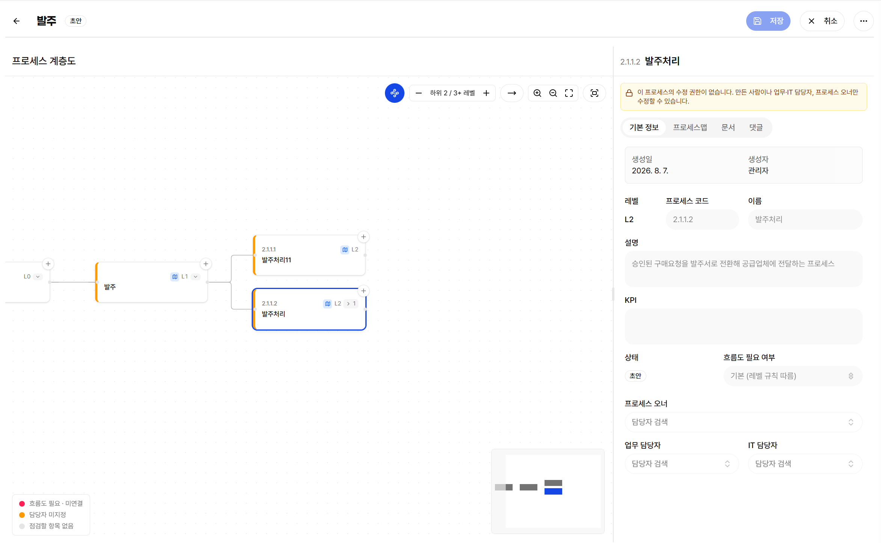Click the 취소 cancel button

(x=822, y=21)
